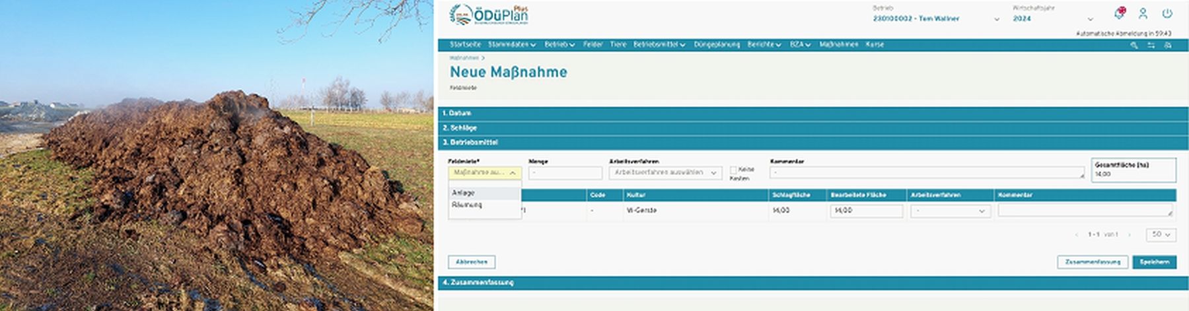Click the Bearbeitete Fläche input field
The height and width of the screenshot is (311, 1189).
click(866, 211)
